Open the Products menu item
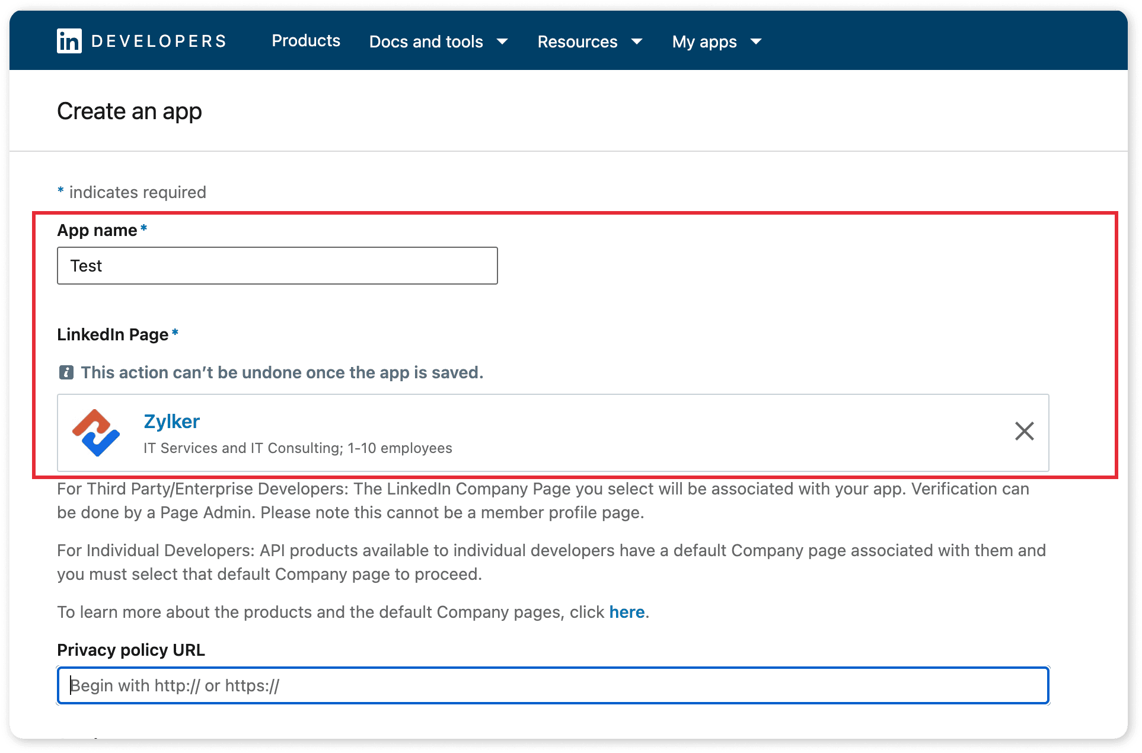The width and height of the screenshot is (1142, 753). coord(306,41)
